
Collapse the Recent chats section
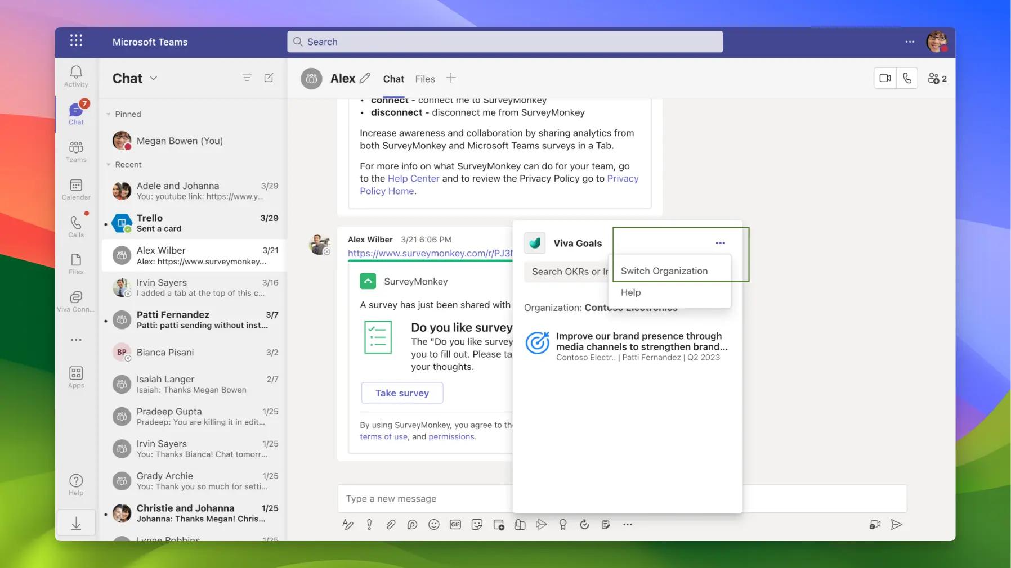coord(108,164)
